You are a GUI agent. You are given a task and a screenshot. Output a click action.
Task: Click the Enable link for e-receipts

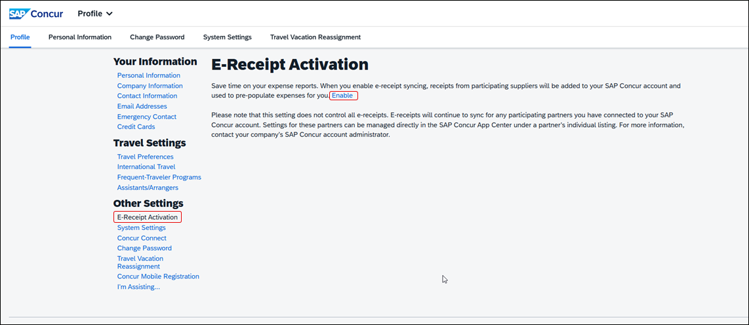click(342, 96)
